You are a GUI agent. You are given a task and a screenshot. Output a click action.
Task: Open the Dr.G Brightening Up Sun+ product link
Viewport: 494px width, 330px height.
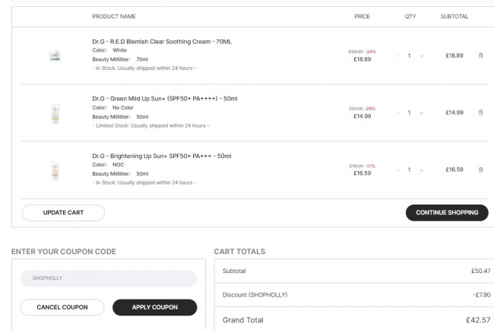click(x=162, y=156)
